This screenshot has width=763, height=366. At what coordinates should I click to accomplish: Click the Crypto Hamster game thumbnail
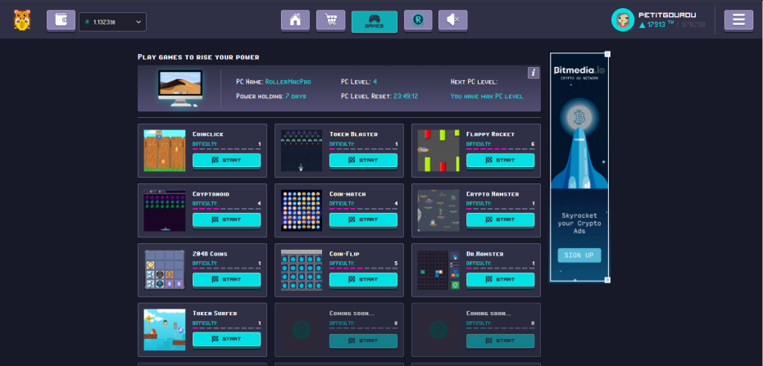tap(438, 210)
